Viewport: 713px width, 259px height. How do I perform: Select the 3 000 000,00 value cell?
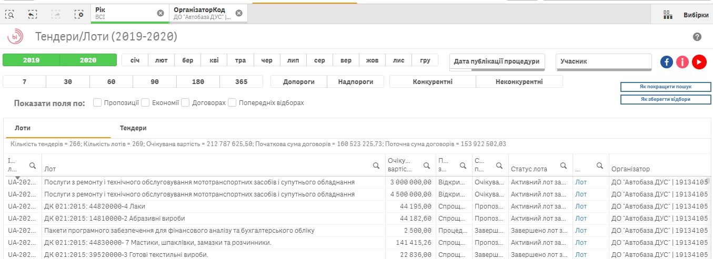(x=410, y=182)
